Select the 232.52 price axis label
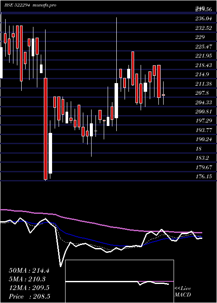This screenshot has height=303, width=217. click(204, 28)
